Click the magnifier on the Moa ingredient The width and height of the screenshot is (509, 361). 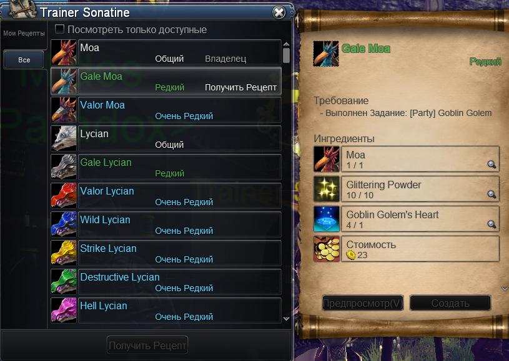point(492,165)
